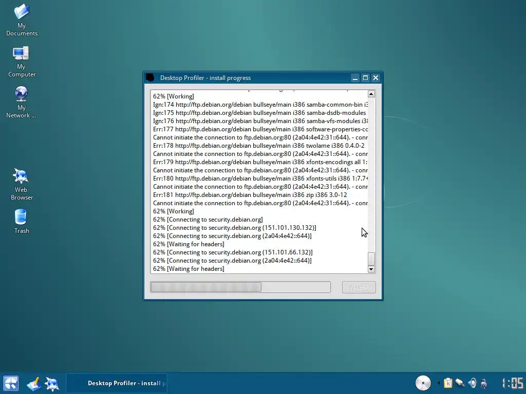This screenshot has width=526, height=394.
Task: Click the install progress bar
Action: pyautogui.click(x=240, y=287)
